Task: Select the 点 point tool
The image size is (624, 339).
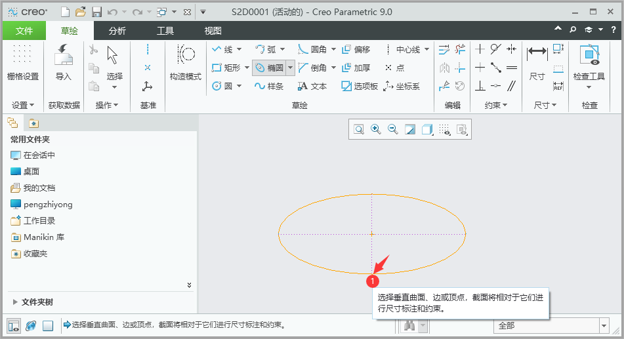Action: [394, 68]
